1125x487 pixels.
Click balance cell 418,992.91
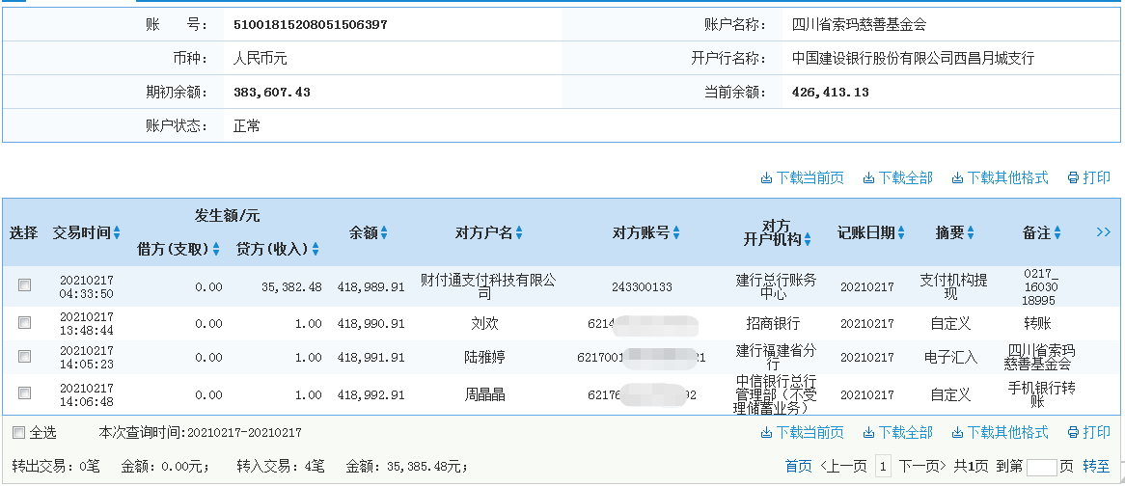point(370,394)
